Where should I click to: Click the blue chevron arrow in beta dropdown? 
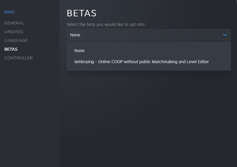(x=225, y=35)
